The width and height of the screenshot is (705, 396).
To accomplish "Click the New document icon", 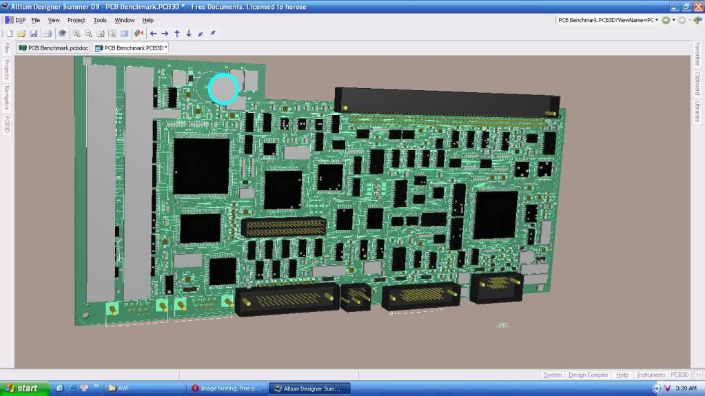I will 10,33.
